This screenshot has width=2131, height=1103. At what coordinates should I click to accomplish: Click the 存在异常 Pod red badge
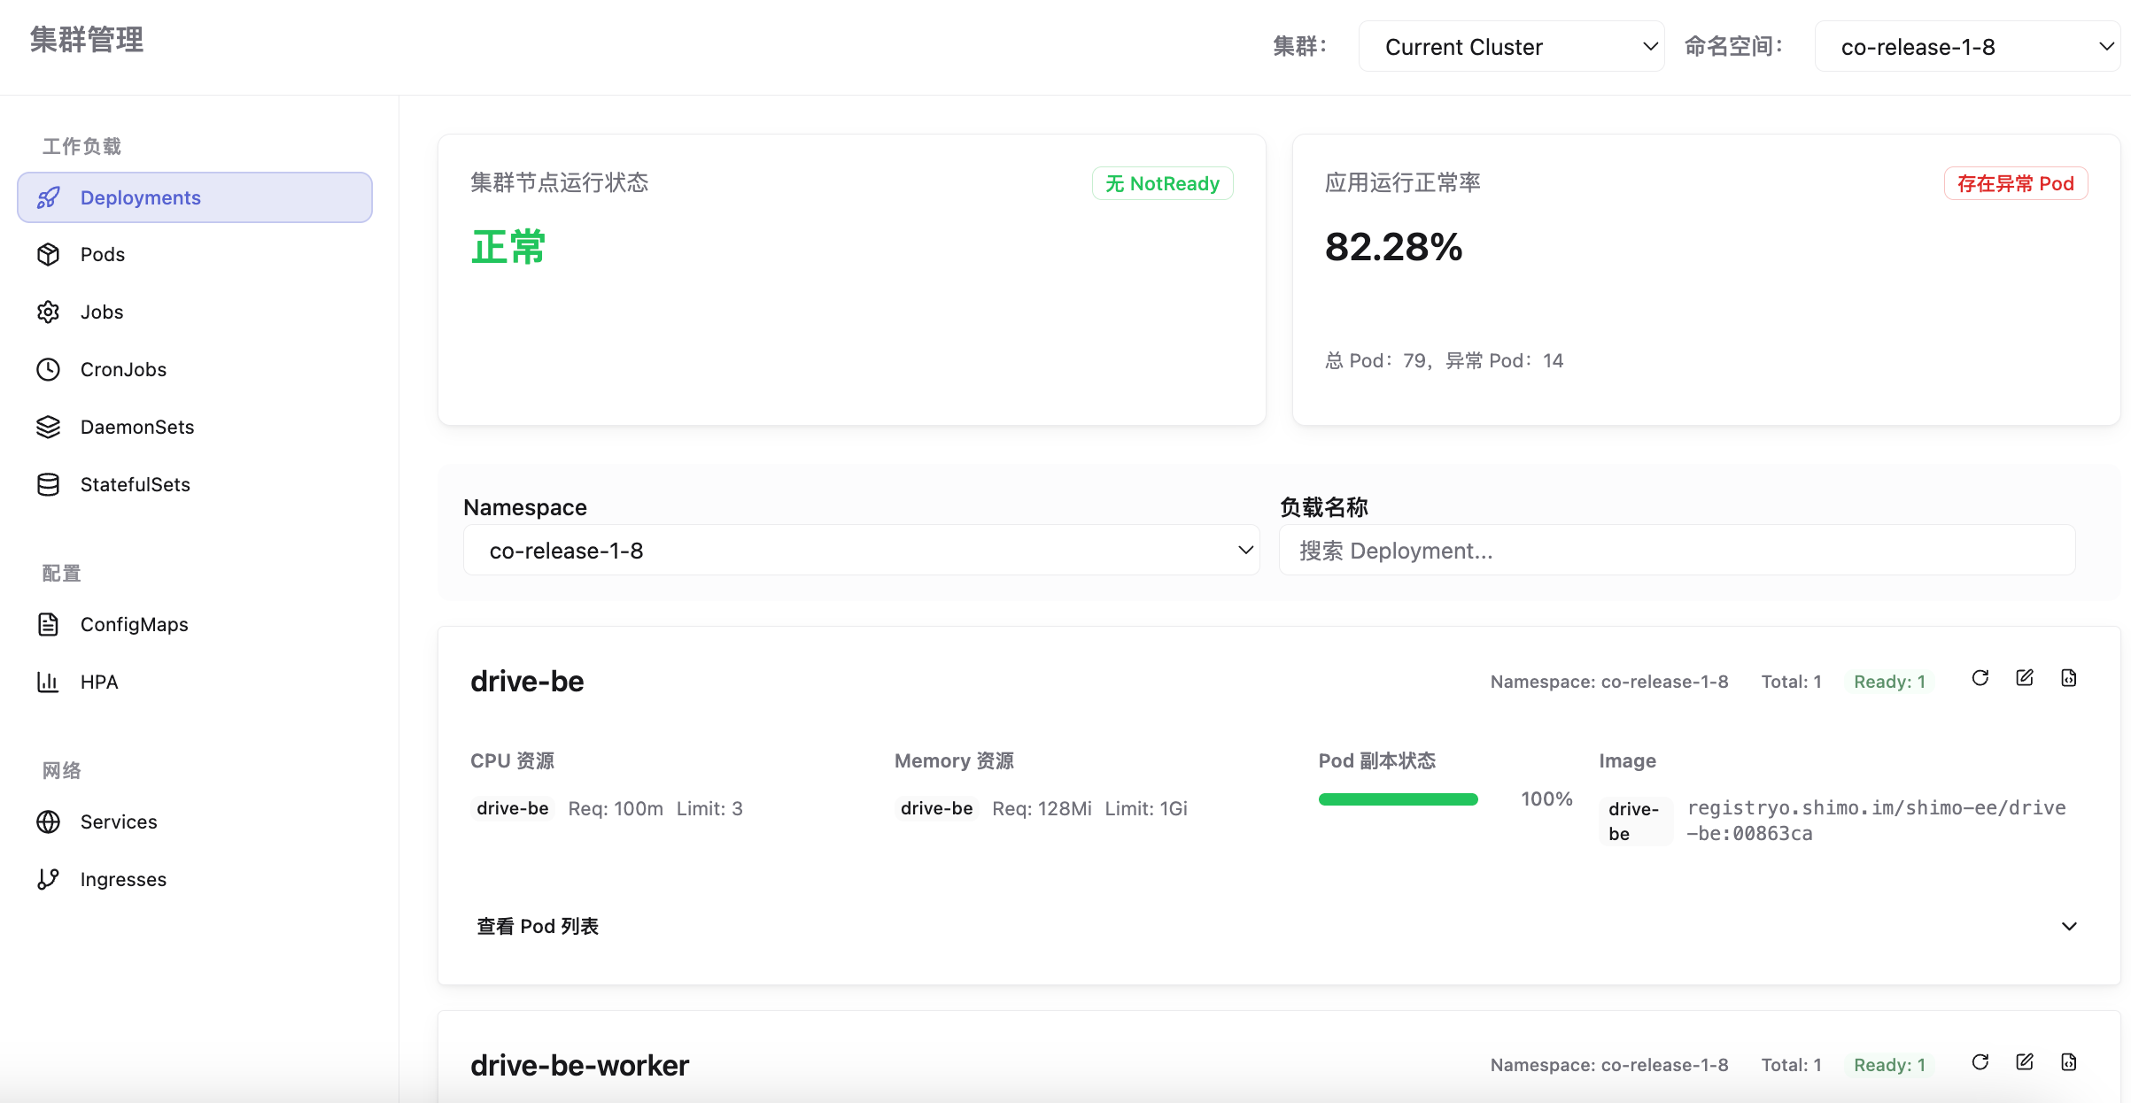coord(2016,183)
